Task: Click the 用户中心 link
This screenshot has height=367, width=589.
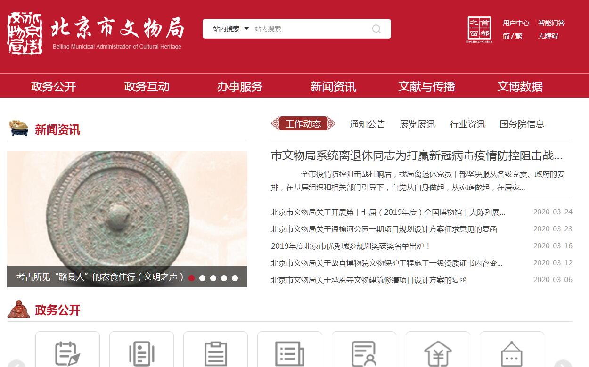Action: pyautogui.click(x=516, y=23)
